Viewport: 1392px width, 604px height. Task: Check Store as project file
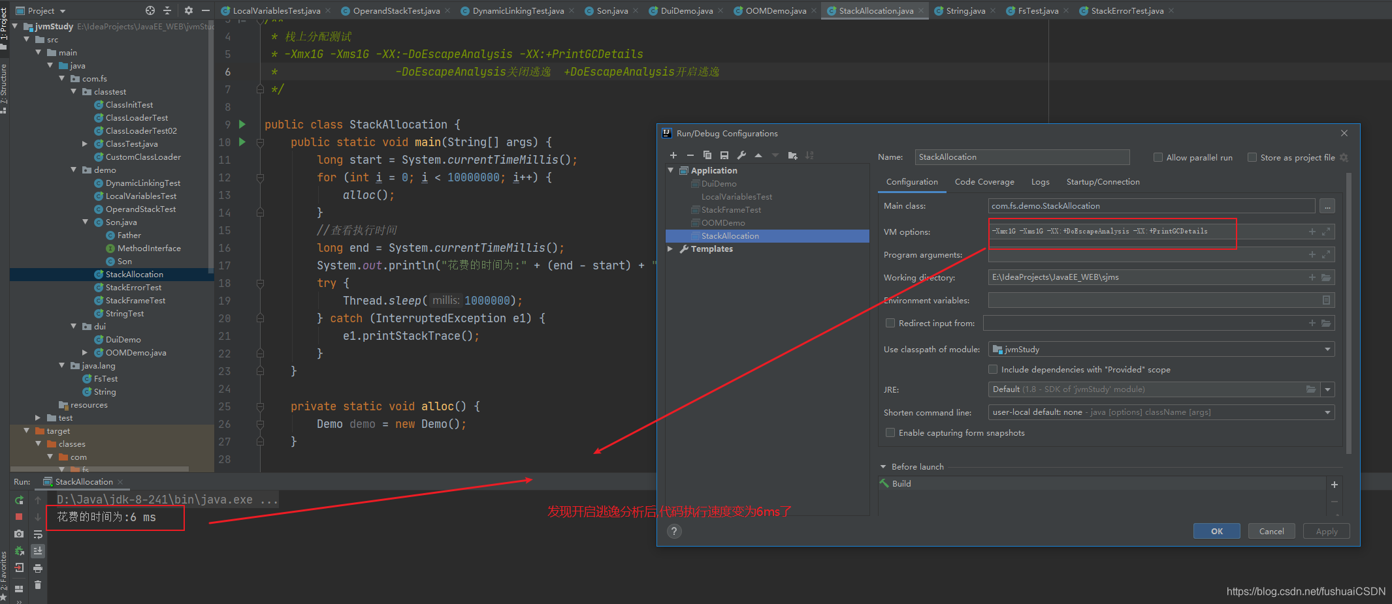point(1252,157)
